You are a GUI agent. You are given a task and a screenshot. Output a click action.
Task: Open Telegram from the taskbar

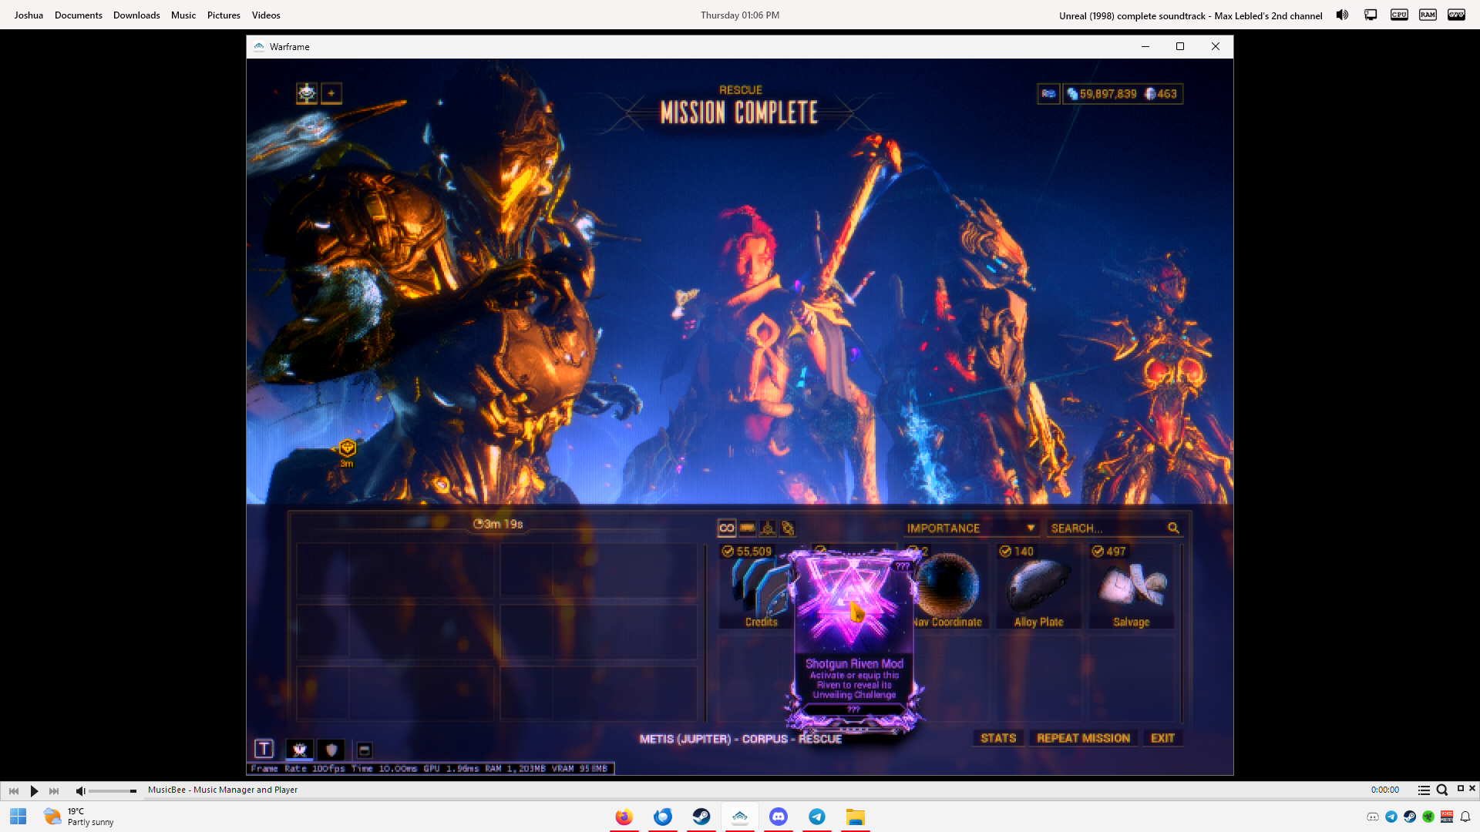click(x=817, y=817)
